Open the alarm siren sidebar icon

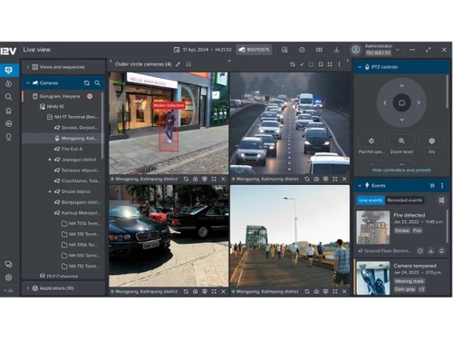8,111
